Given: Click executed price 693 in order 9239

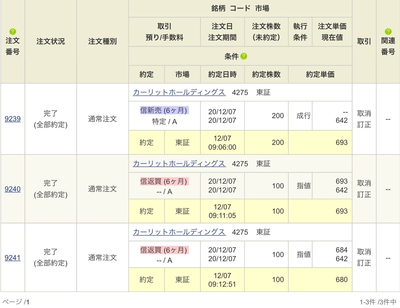Looking at the screenshot, I should tap(342, 143).
